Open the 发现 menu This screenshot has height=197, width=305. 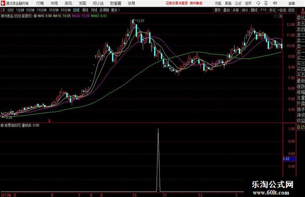click(x=83, y=3)
